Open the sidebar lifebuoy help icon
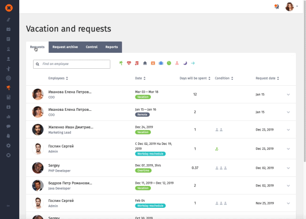The height and width of the screenshot is (219, 306). 9,155
